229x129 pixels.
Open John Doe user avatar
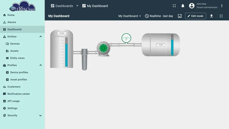192,6
